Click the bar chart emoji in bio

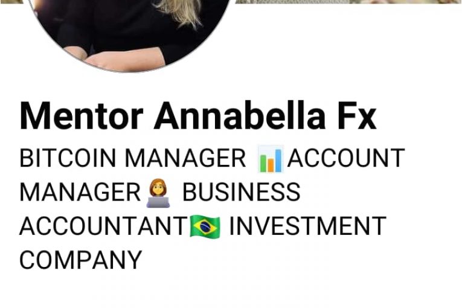(x=271, y=159)
